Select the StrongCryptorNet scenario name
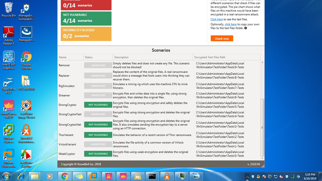The height and width of the screenshot is (181, 322). pos(70,125)
